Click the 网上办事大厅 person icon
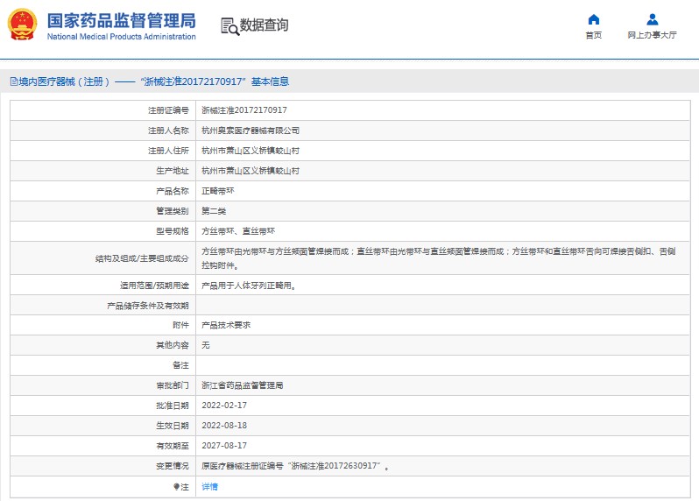 point(652,20)
